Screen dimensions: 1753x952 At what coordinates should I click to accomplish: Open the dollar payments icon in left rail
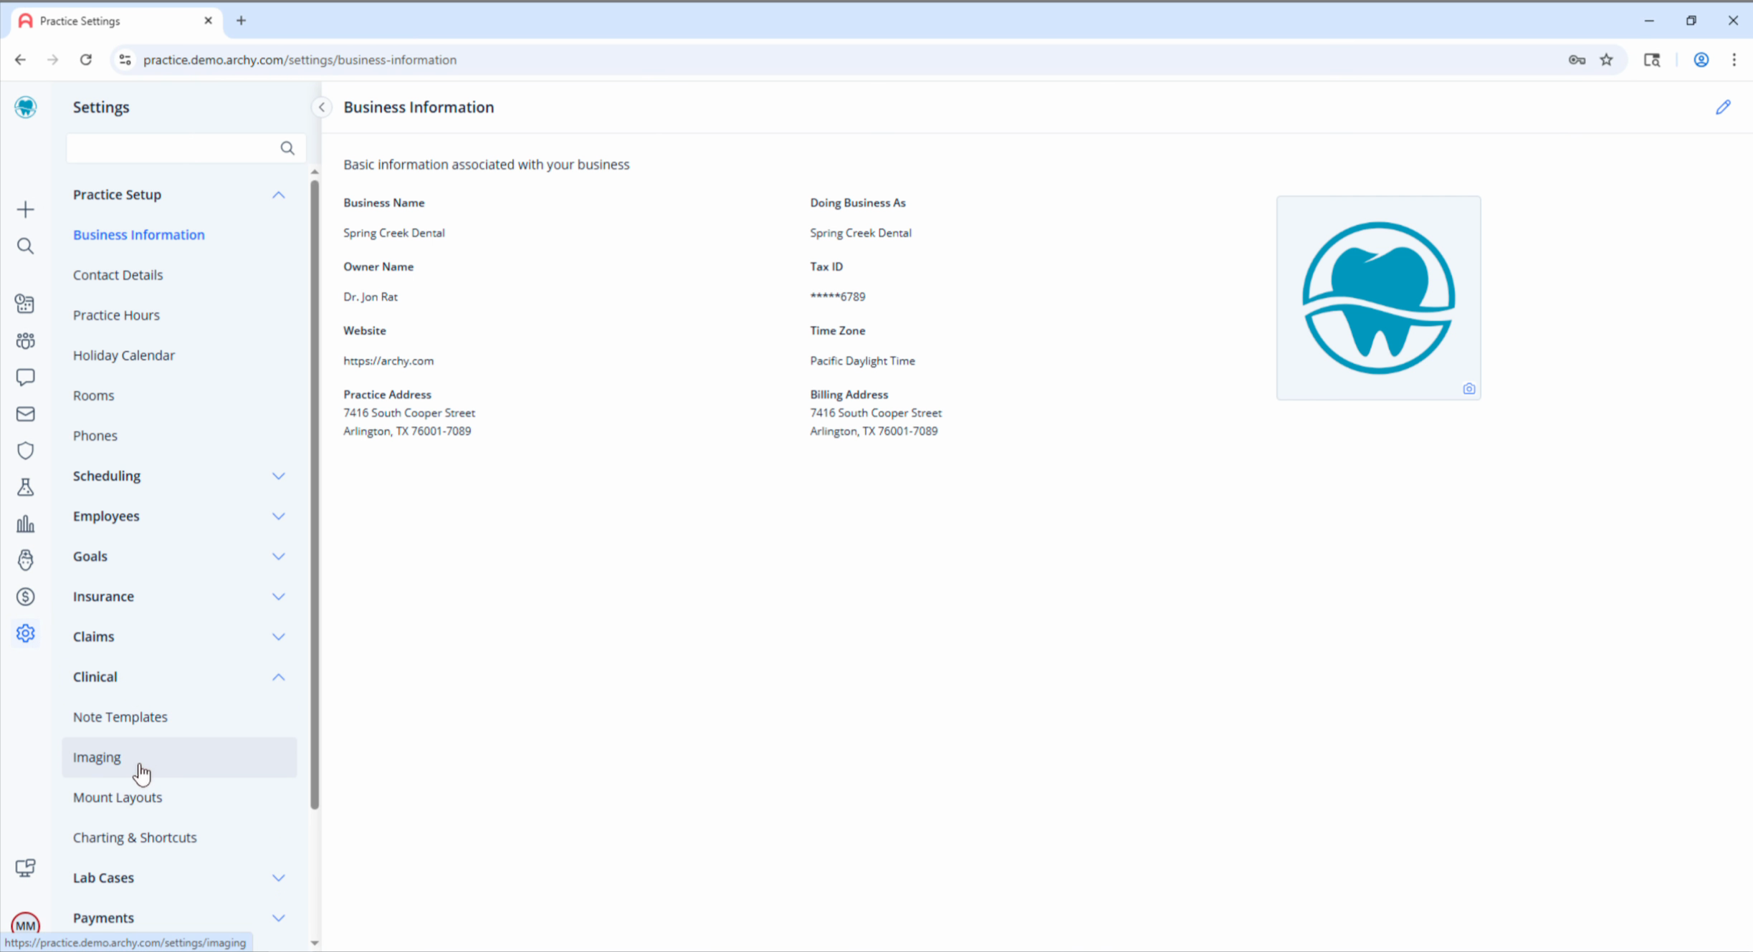(x=26, y=597)
